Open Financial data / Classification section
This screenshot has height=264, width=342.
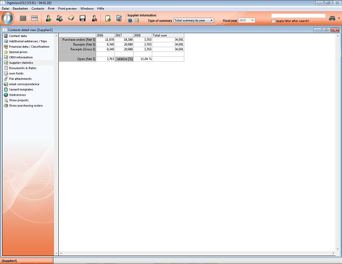coord(28,47)
